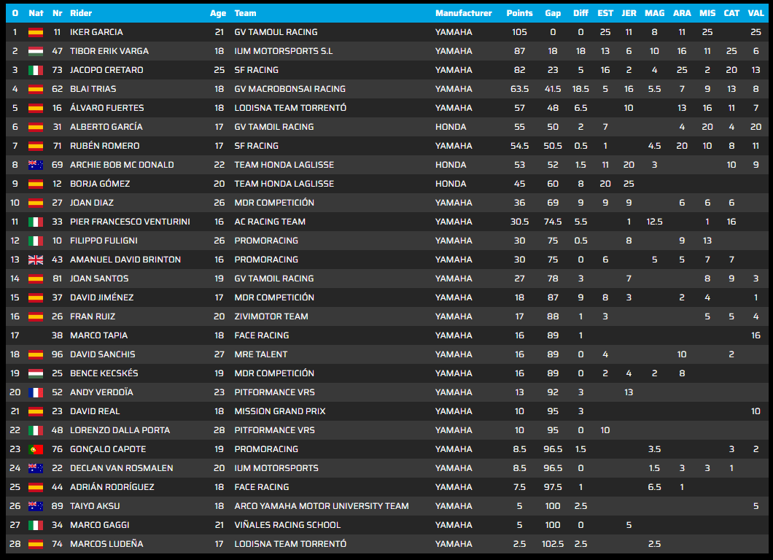Image resolution: width=773 pixels, height=560 pixels.
Task: Click rider name MARCO TAPIA
Action: click(x=98, y=335)
